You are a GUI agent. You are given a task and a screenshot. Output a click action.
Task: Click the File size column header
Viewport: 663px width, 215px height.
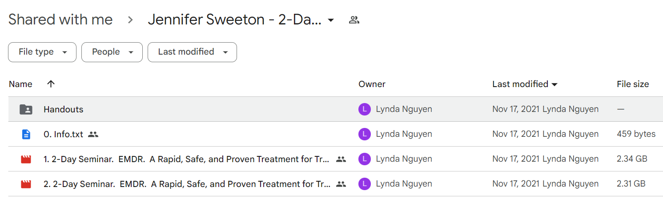pos(633,84)
